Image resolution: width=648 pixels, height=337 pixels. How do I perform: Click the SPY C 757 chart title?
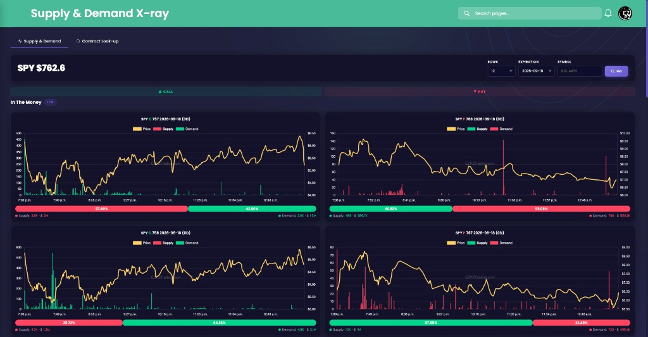(165, 119)
